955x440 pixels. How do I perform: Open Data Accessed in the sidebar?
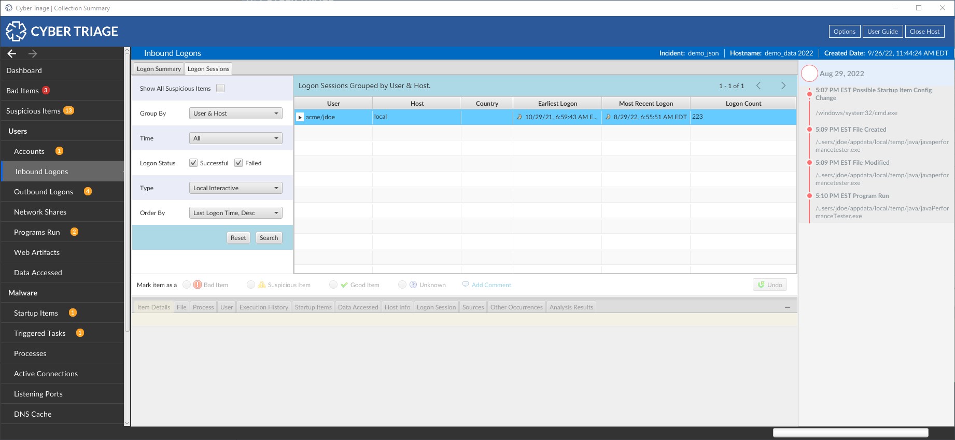(x=62, y=273)
